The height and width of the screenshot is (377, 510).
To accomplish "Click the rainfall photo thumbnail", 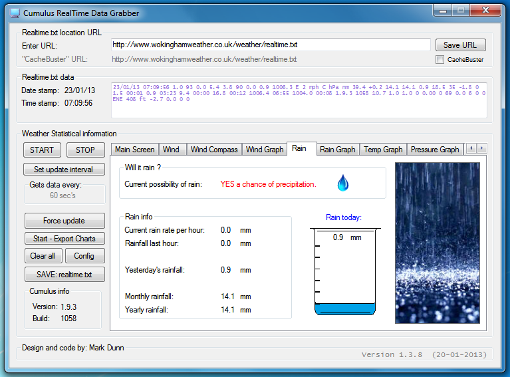I will (437, 243).
